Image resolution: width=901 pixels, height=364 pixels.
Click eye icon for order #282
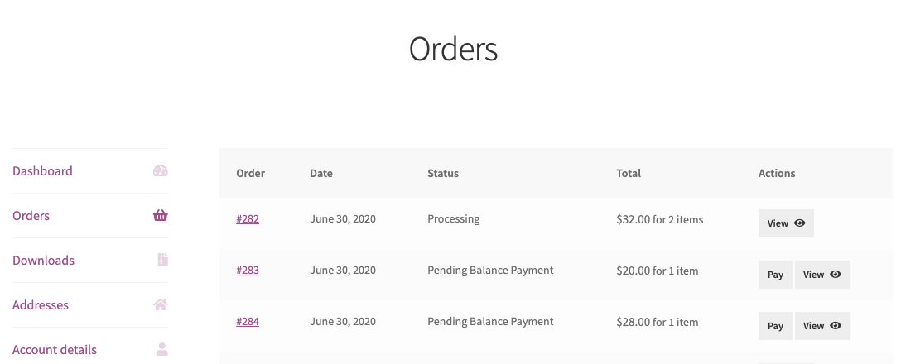pos(799,223)
